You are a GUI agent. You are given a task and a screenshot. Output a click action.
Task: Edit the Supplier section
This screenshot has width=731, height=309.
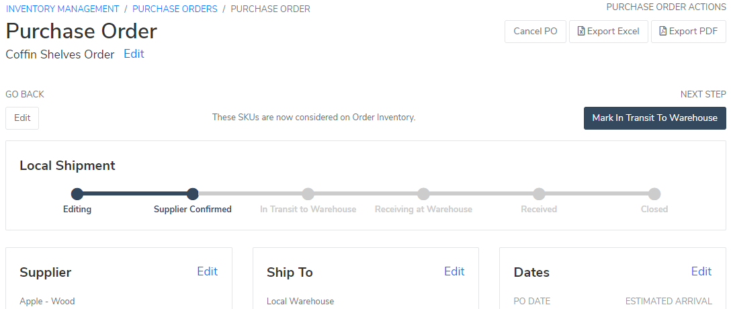coord(207,271)
